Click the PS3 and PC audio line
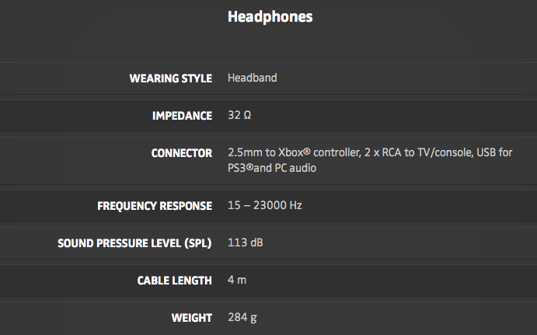Image resolution: width=537 pixels, height=335 pixels. tap(272, 168)
